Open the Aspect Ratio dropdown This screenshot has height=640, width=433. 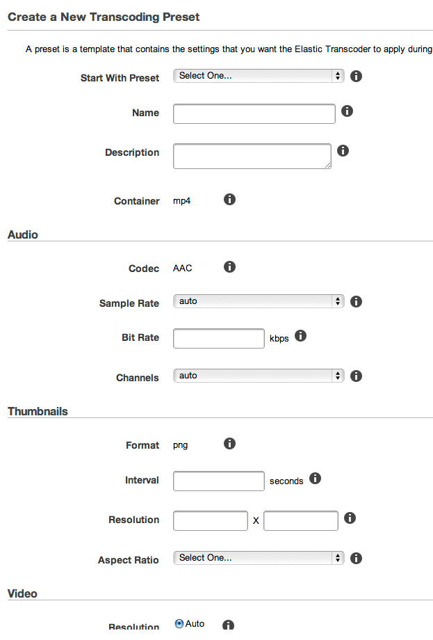(259, 558)
